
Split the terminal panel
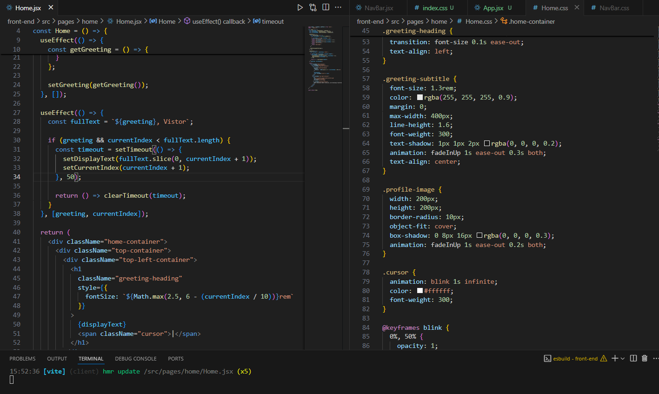pyautogui.click(x=633, y=358)
